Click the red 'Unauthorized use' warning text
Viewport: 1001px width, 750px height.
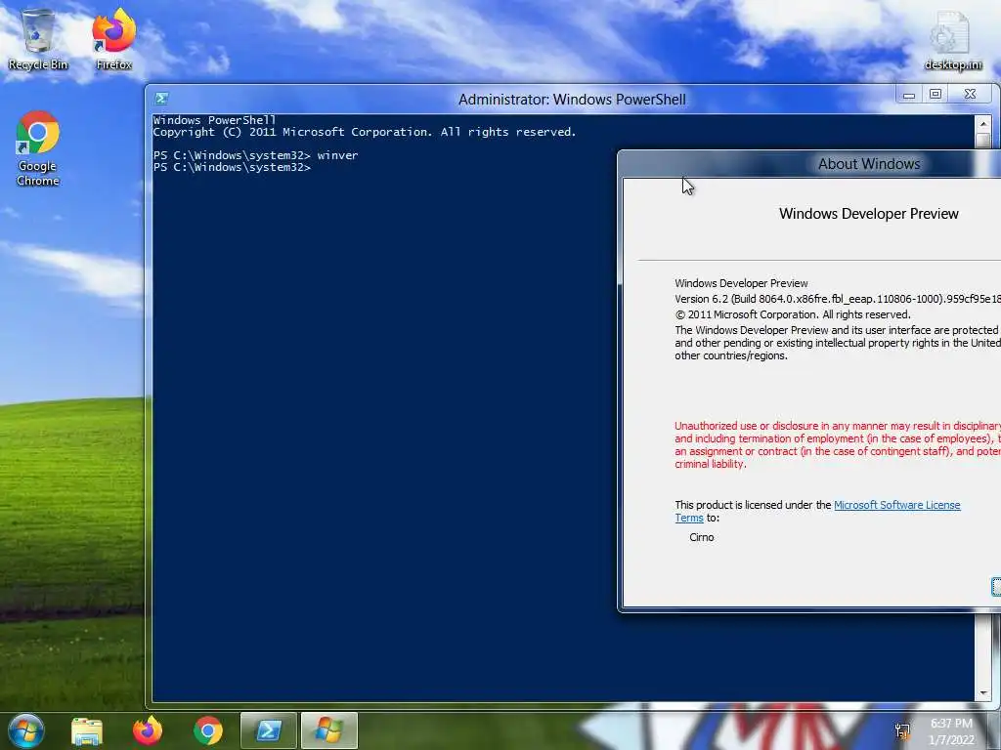(838, 445)
